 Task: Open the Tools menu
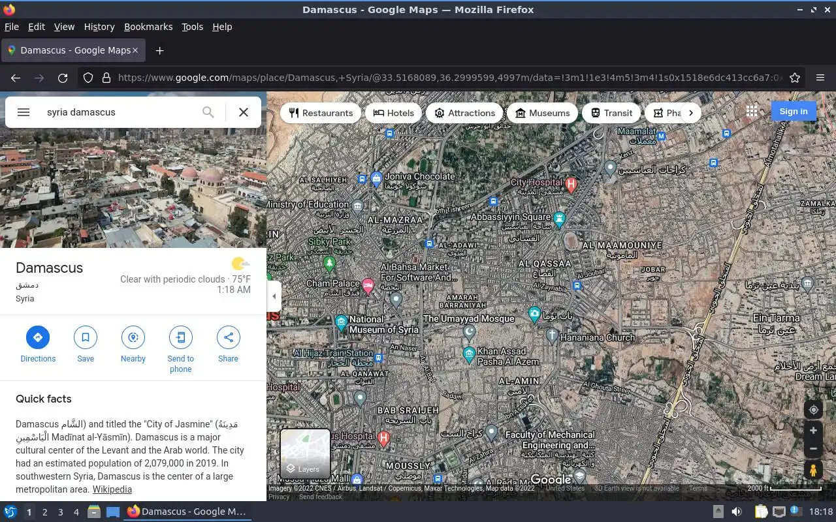tap(192, 27)
